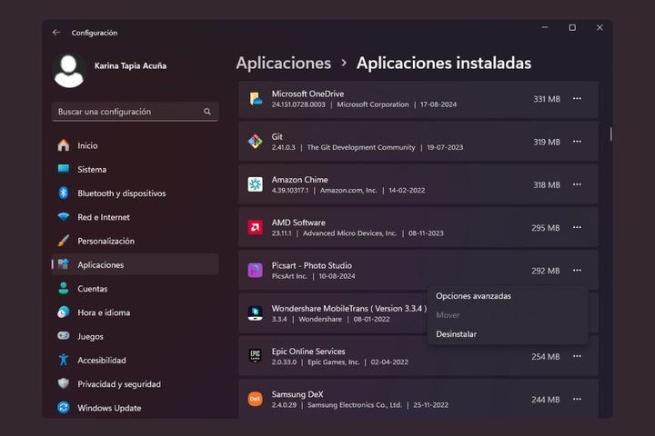Screen dimensions: 655x436
Task: Click the Bluetooth y dispositivos icon
Action: (64, 193)
